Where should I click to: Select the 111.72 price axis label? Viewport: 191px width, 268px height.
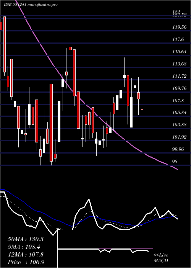180,76
